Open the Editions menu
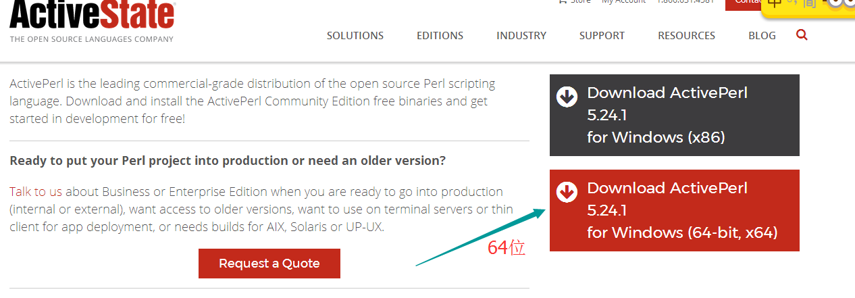The height and width of the screenshot is (298, 855). click(440, 36)
